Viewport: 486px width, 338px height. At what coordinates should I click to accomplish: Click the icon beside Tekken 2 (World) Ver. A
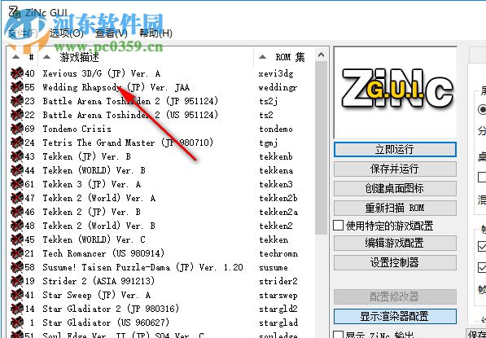(17, 198)
